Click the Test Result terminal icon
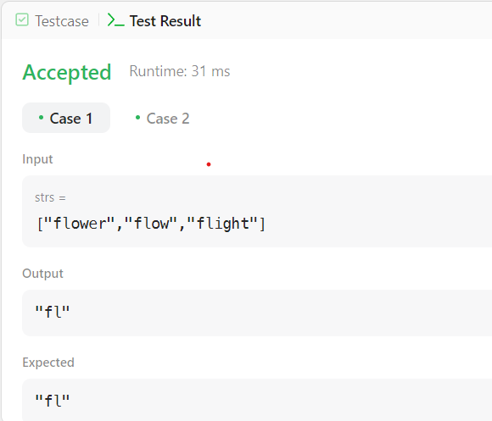 tap(115, 20)
